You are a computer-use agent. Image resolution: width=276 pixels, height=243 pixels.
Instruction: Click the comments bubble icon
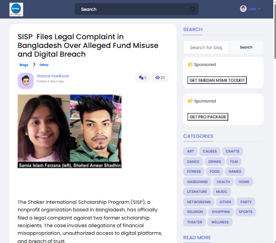[x=141, y=78]
